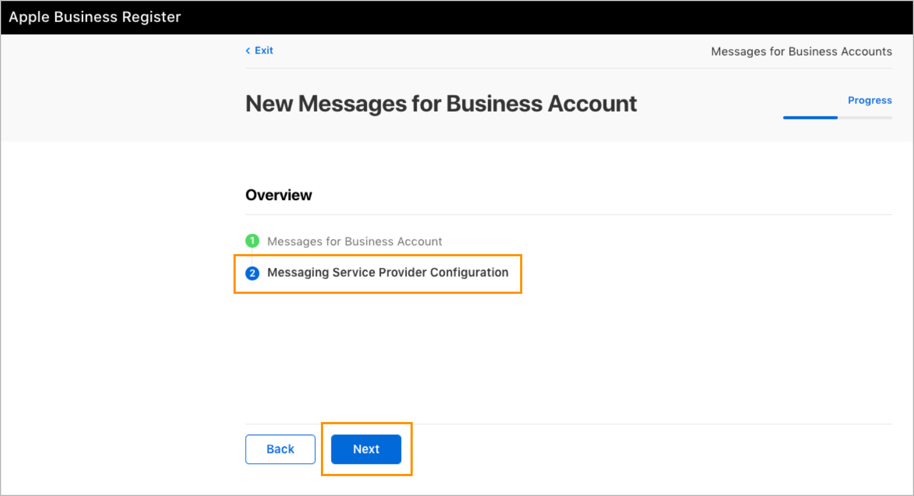
Task: Click the Apple Business Register title
Action: click(95, 17)
